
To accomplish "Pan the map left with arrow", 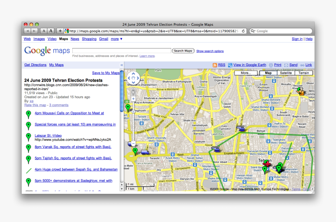I will 129,78.
